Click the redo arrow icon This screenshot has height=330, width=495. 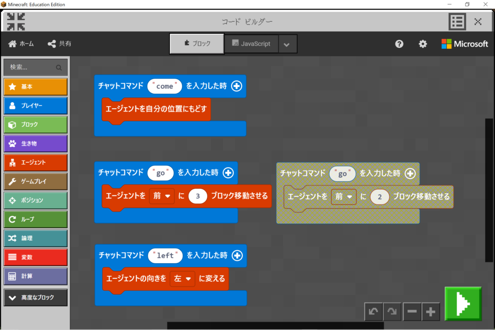coord(393,312)
